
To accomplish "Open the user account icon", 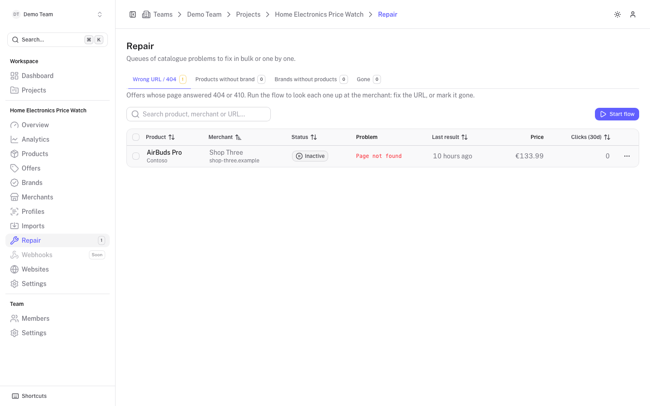I will coord(633,14).
